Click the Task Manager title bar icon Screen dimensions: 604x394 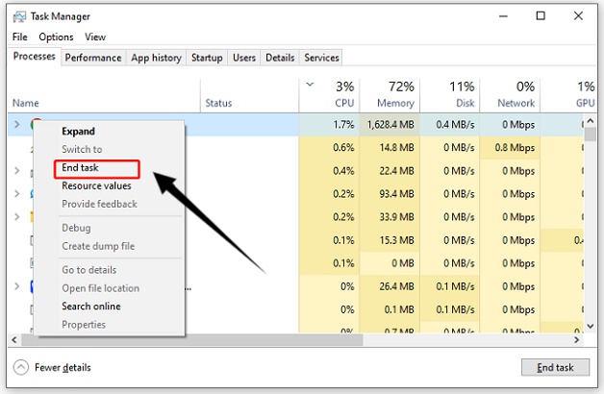pos(19,16)
